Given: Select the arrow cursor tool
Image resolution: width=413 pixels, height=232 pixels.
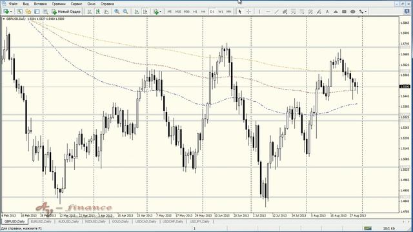Looking at the screenshot, I should tap(239, 12).
